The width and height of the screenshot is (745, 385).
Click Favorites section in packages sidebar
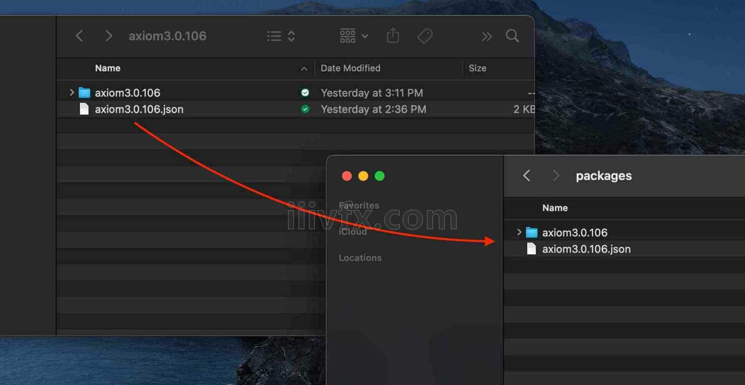click(x=359, y=205)
